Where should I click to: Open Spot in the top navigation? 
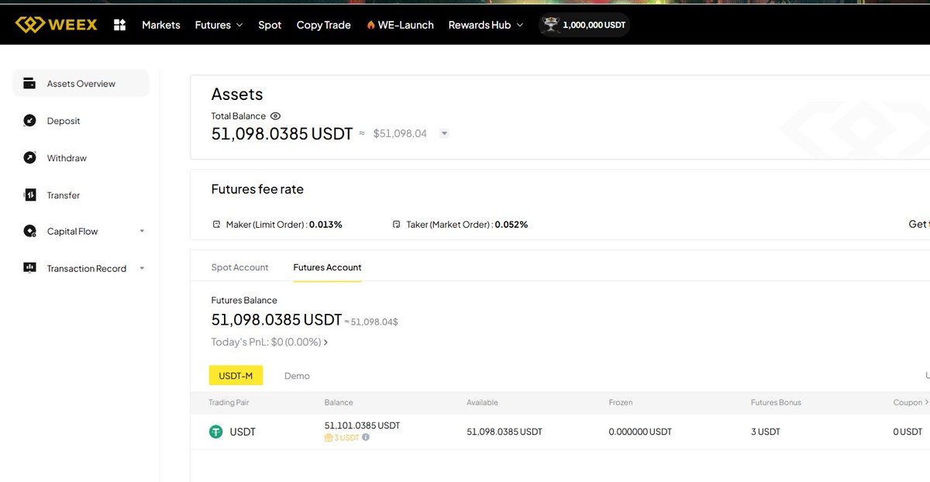pos(270,25)
